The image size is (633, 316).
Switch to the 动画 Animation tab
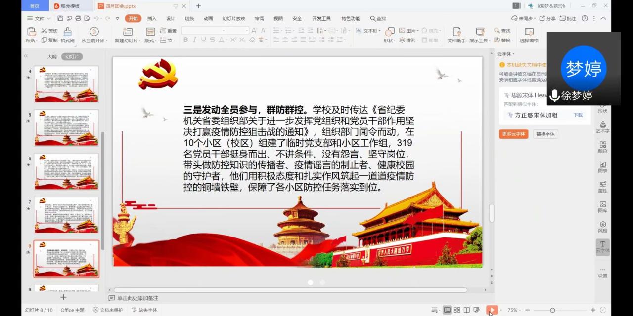click(x=208, y=19)
